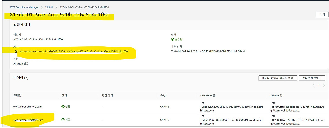Click the CNAME 값 column header

[x=276, y=95]
